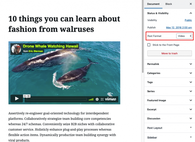The height and width of the screenshot is (142, 195).
Task: Switch to the Document tab
Action: (153, 4)
